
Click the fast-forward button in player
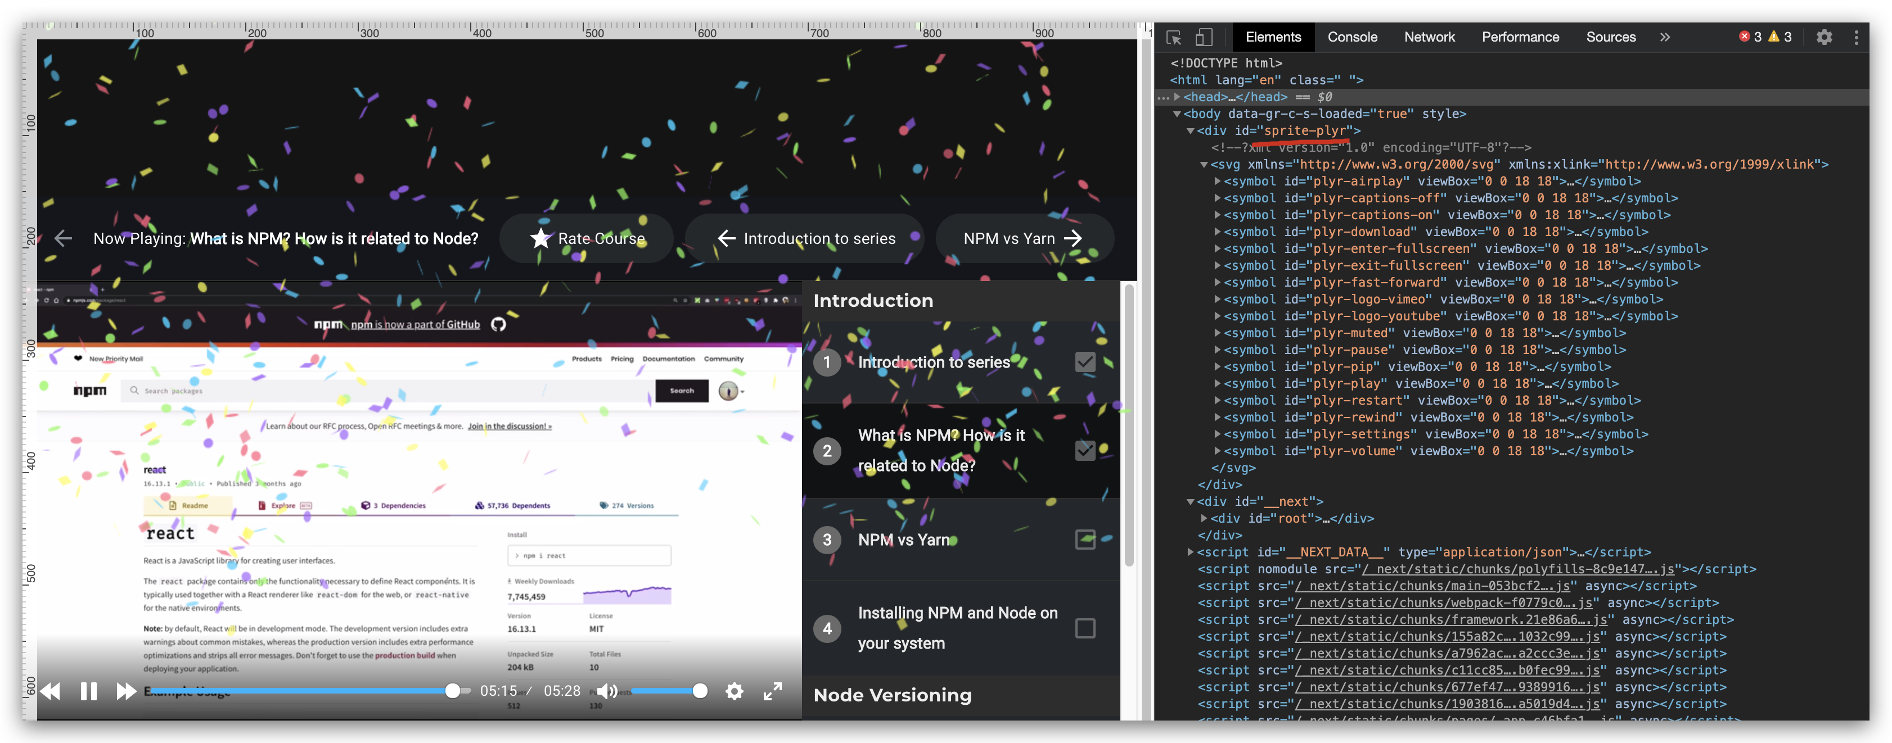coord(127,691)
